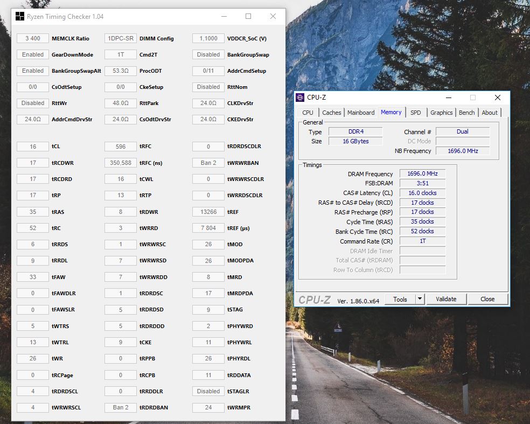Click the DIMM Config 1DPC-SR field
The height and width of the screenshot is (424, 530).
(x=121, y=38)
